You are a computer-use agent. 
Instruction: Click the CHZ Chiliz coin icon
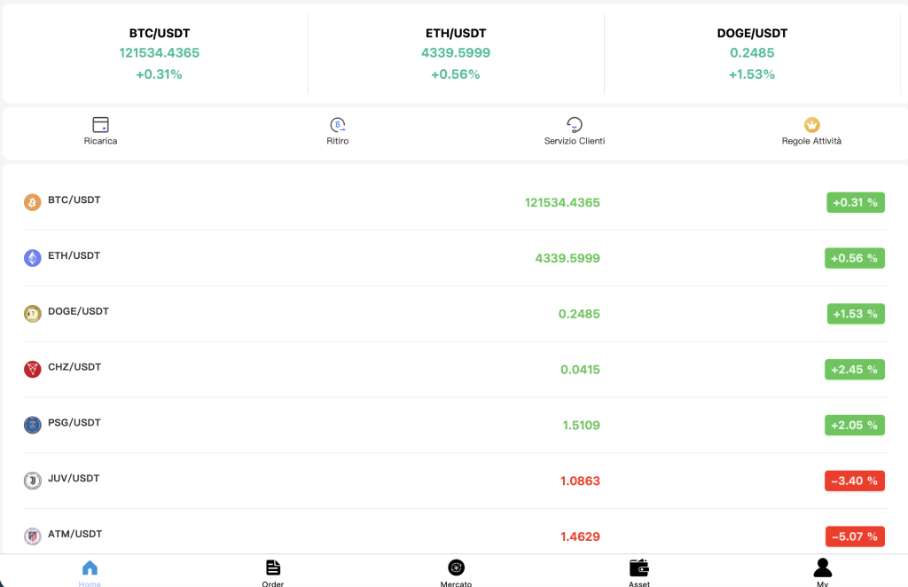(x=33, y=370)
